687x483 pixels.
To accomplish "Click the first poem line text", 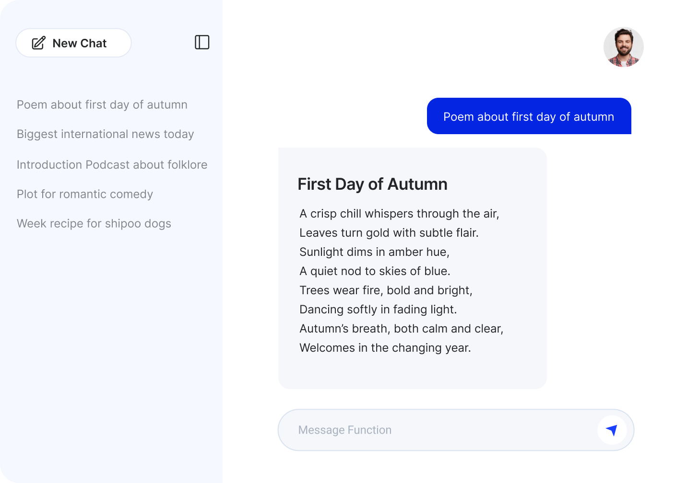I will click(x=399, y=214).
